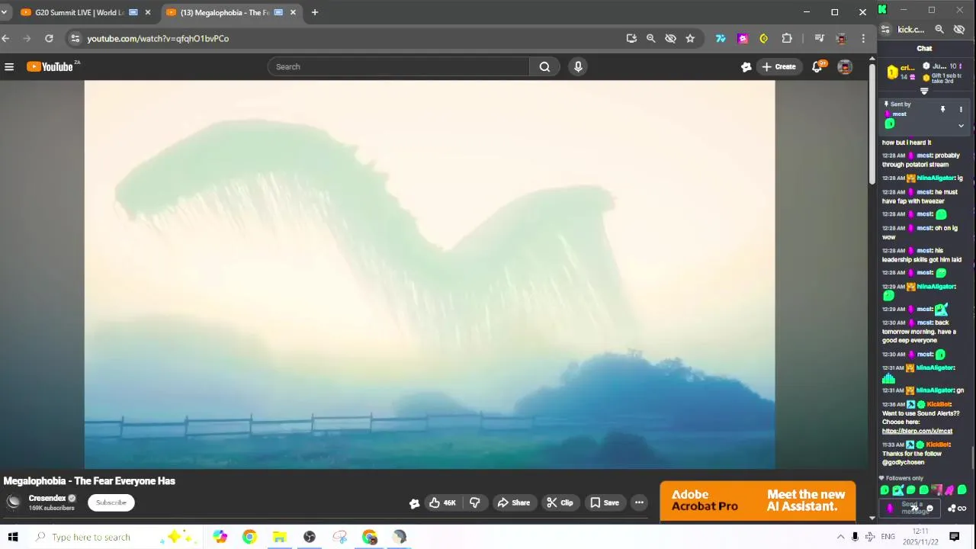Click the Create button on YouTube
The height and width of the screenshot is (549, 976).
(x=778, y=67)
